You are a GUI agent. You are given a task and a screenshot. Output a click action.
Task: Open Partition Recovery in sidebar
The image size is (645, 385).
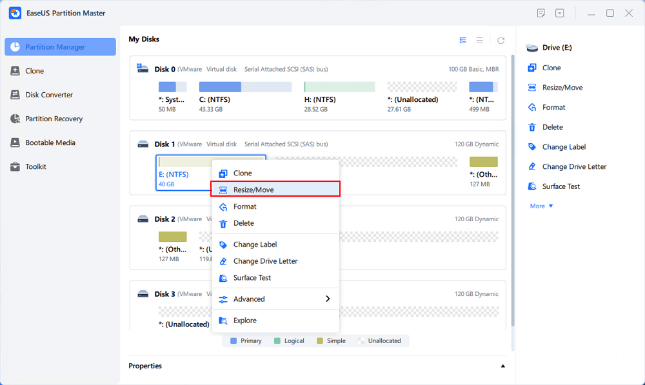coord(54,119)
